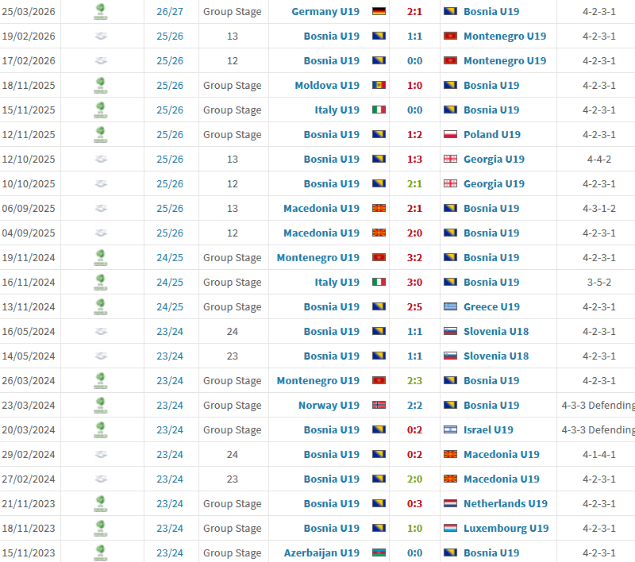Click the Poland flag icon
This screenshot has width=635, height=562.
(x=450, y=134)
